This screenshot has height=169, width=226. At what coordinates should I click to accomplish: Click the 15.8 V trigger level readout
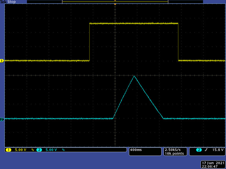[x=218, y=150]
